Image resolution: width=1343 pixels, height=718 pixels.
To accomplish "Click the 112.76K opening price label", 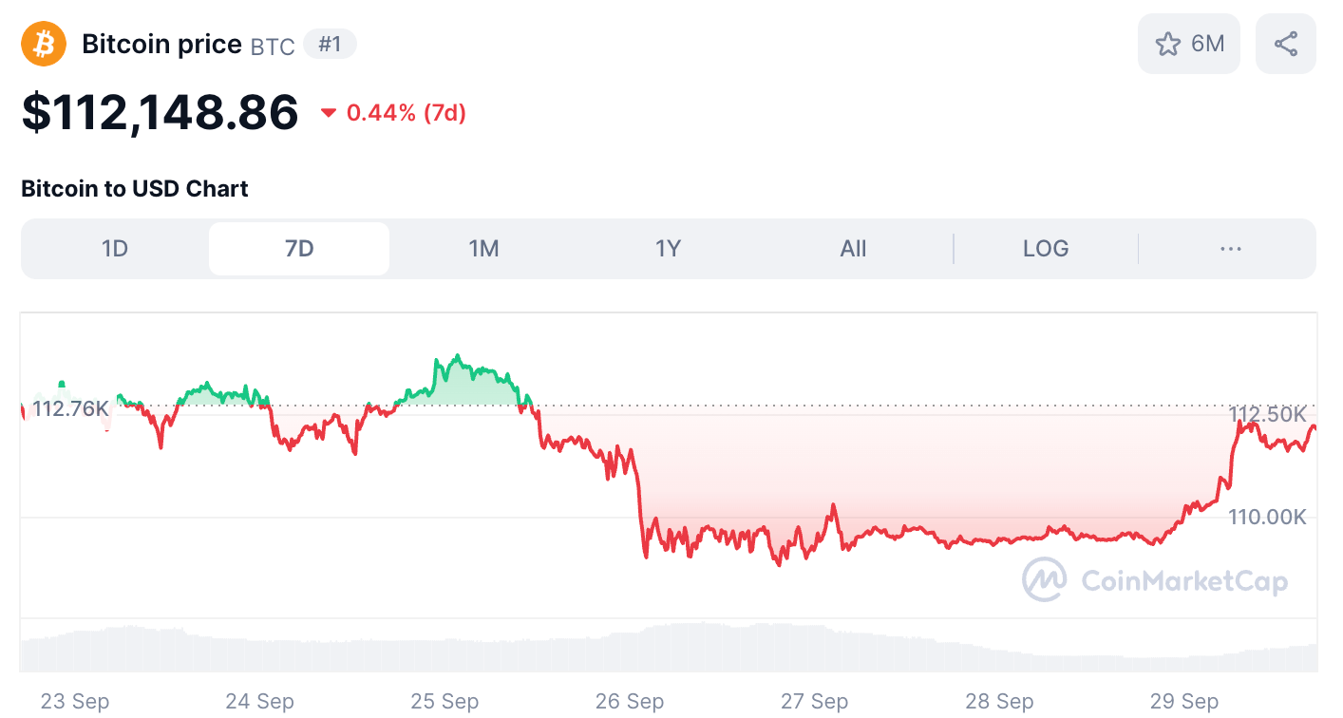I will pyautogui.click(x=70, y=409).
